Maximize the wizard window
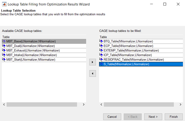The width and height of the screenshot is (185, 121). click(165, 4)
